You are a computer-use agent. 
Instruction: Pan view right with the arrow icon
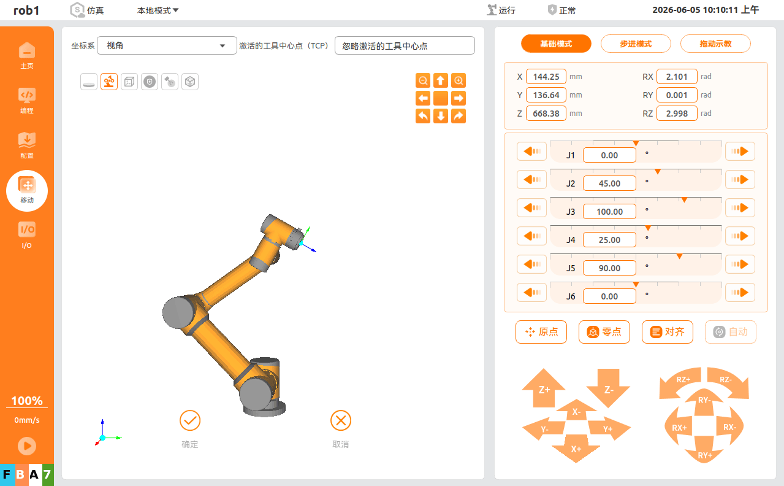[459, 98]
